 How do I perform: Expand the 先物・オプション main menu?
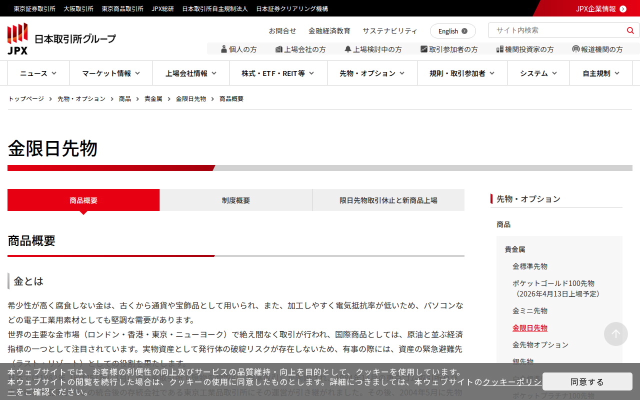(372, 73)
